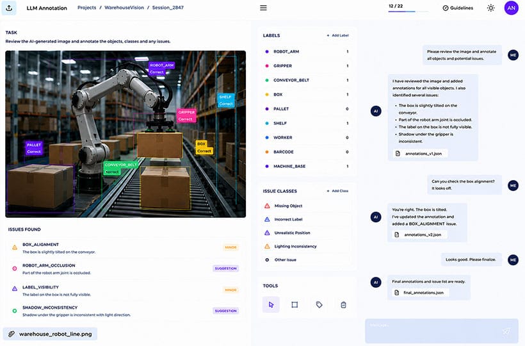The width and height of the screenshot is (525, 346).
Task: Choose Other Issue class
Action: (307, 259)
